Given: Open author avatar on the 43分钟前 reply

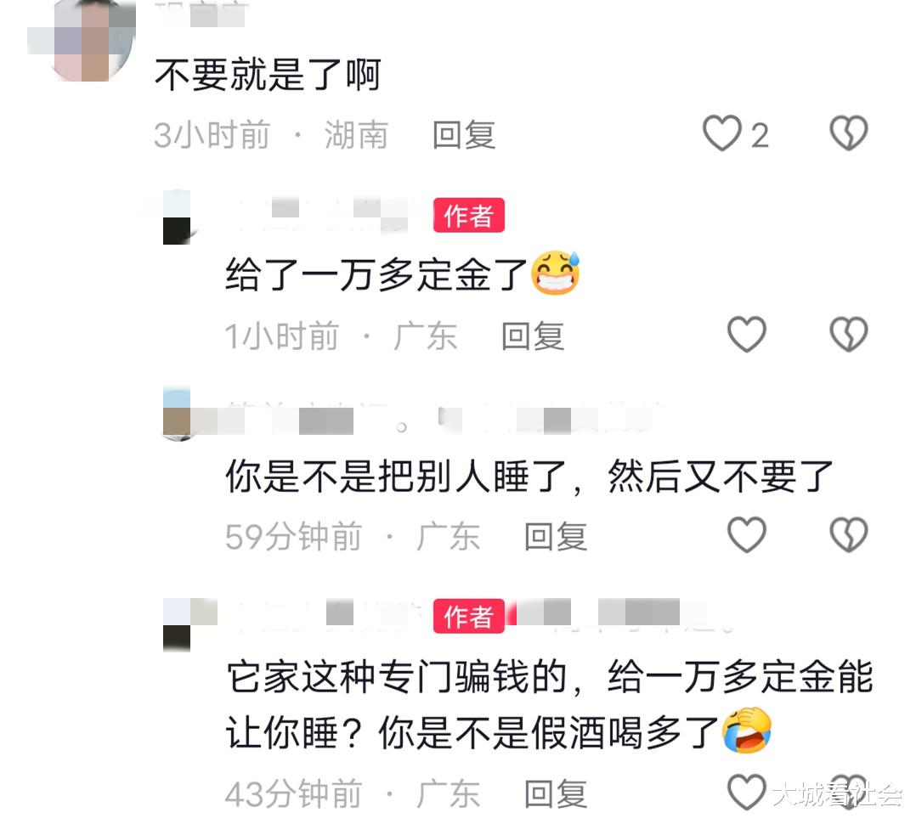Looking at the screenshot, I should (178, 624).
